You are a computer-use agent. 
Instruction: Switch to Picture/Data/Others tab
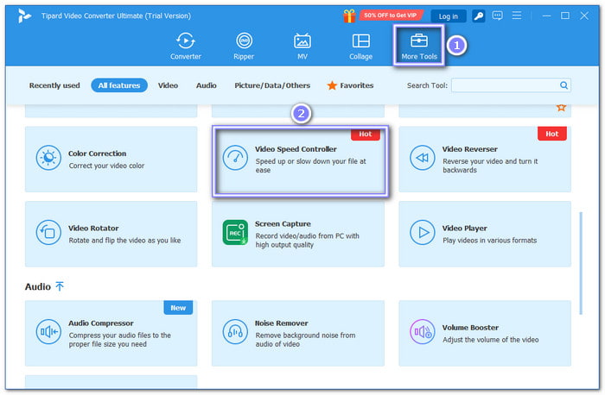click(272, 85)
